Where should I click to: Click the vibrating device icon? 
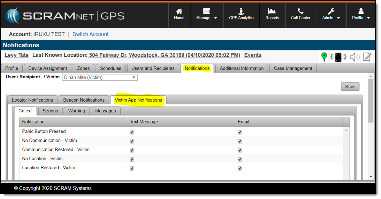point(338,57)
